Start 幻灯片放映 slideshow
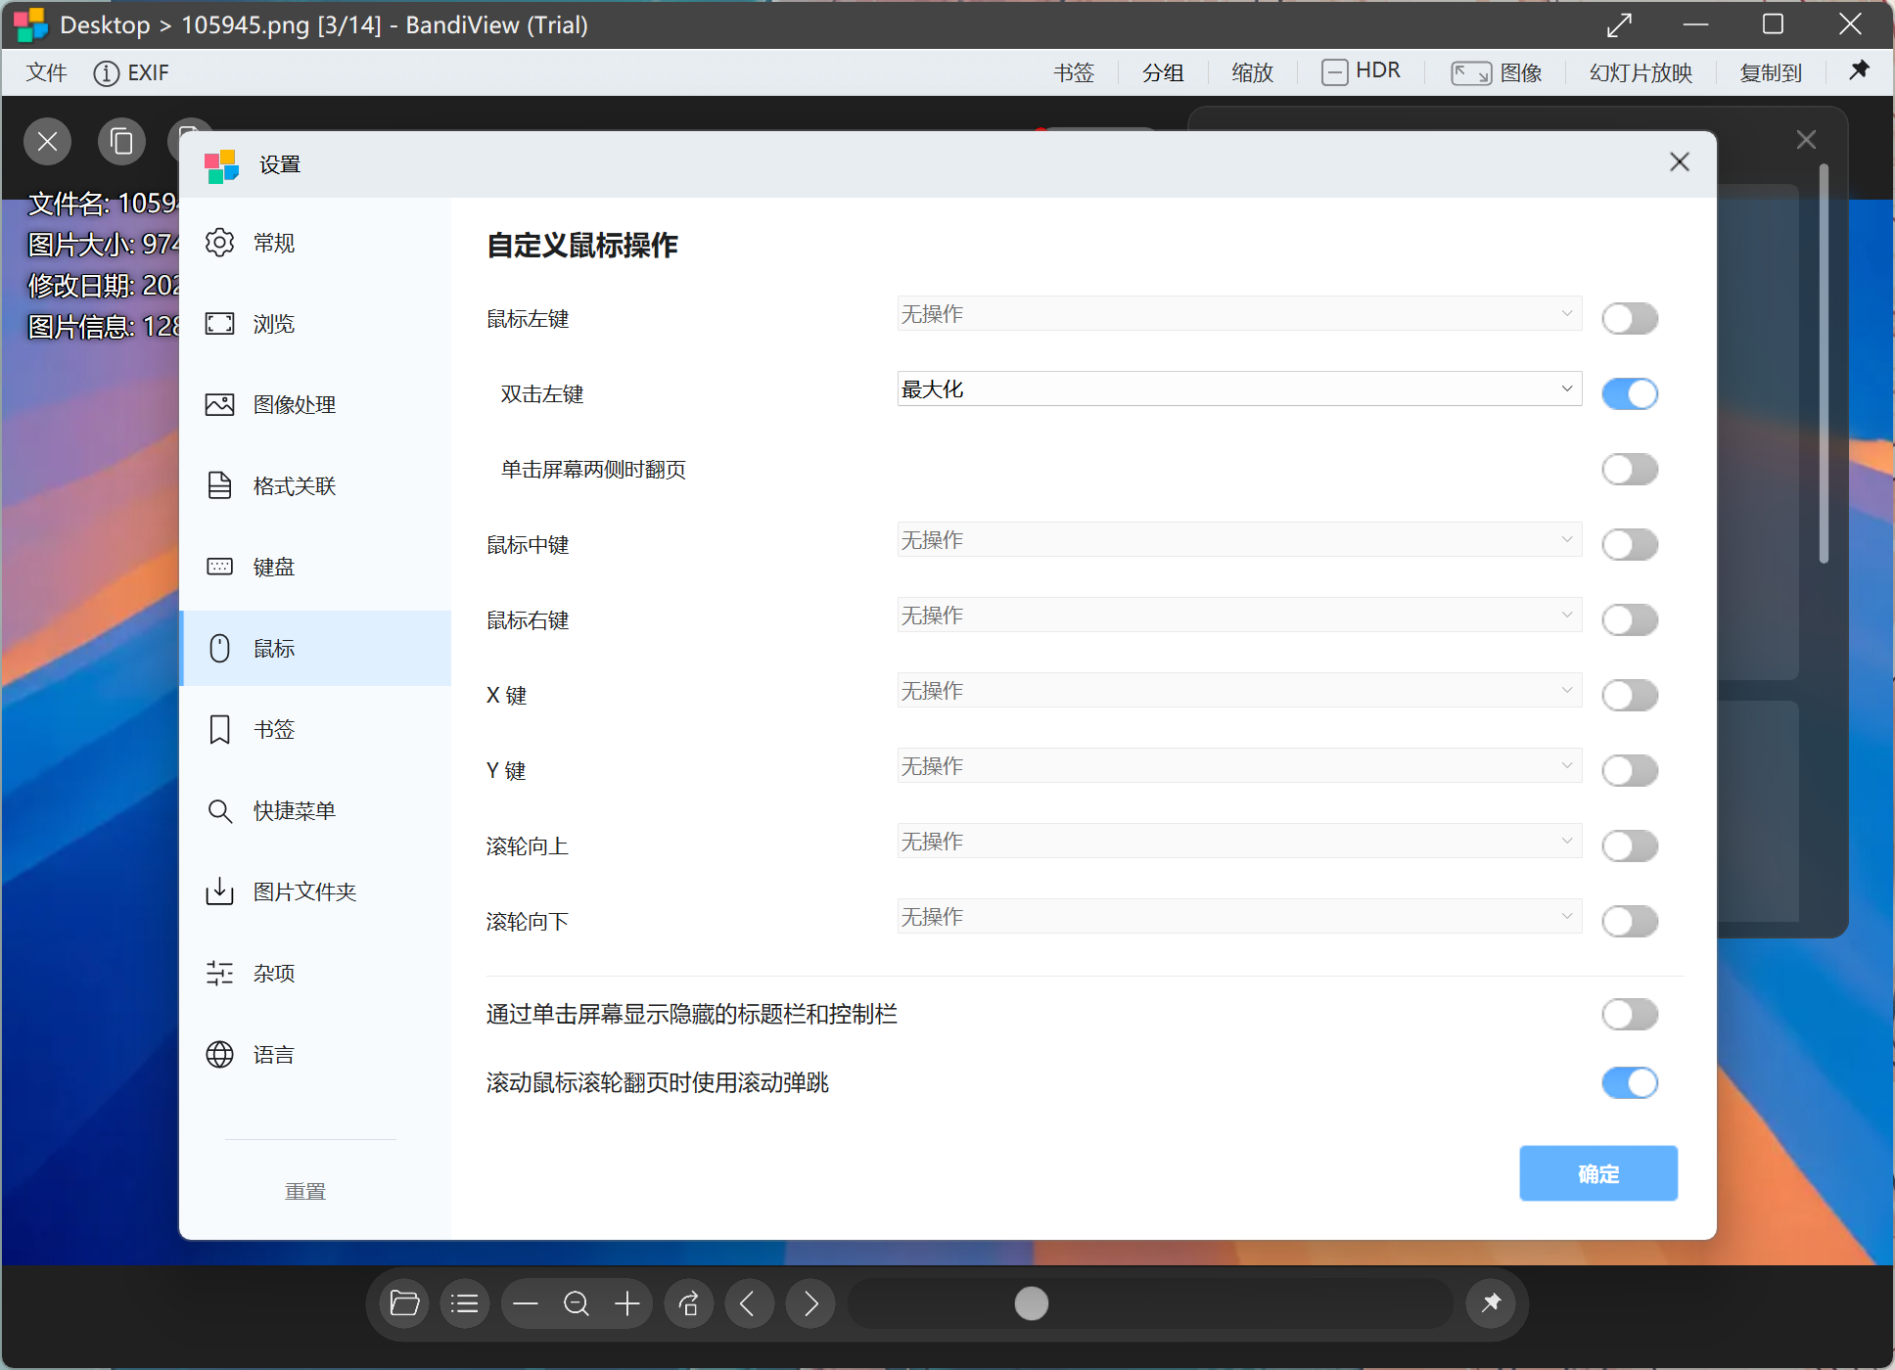 (x=1641, y=73)
